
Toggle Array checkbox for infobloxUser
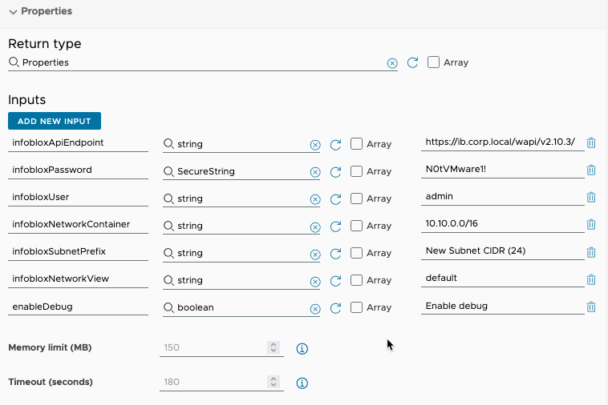[357, 198]
